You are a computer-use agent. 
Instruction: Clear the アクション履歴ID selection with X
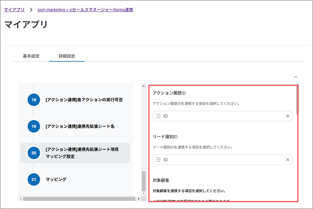click(x=287, y=116)
